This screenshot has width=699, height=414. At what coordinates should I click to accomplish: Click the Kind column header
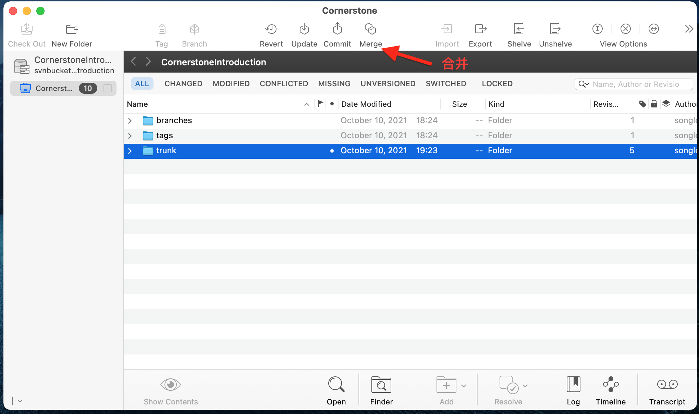coord(537,104)
